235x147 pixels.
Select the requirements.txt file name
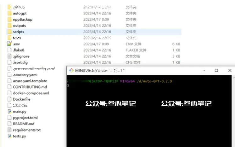[27, 130]
